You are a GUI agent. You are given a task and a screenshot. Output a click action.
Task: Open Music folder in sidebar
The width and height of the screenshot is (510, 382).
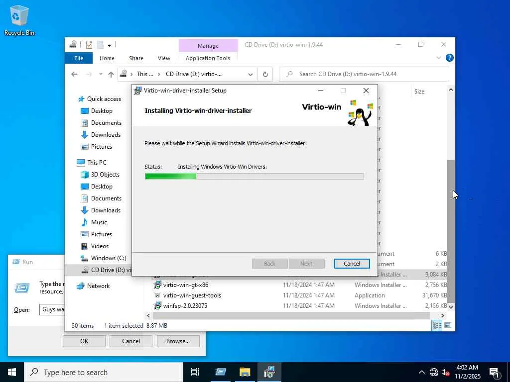click(x=99, y=222)
